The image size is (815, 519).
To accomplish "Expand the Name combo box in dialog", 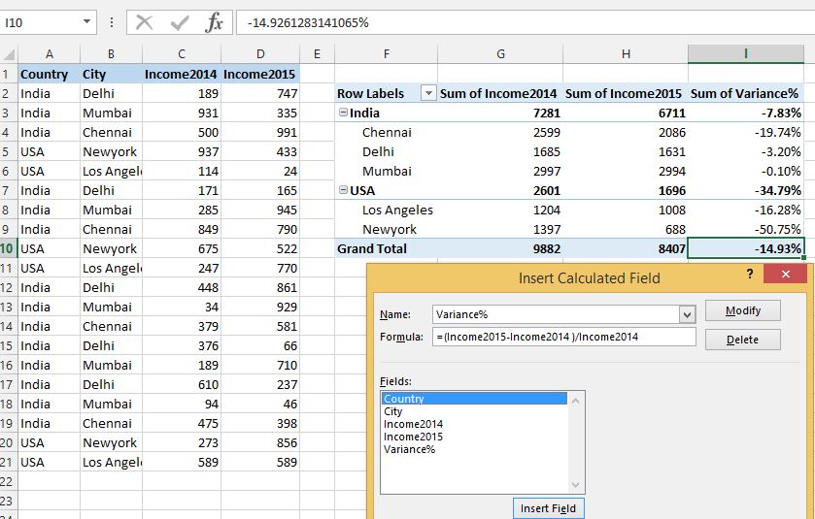I will (688, 314).
